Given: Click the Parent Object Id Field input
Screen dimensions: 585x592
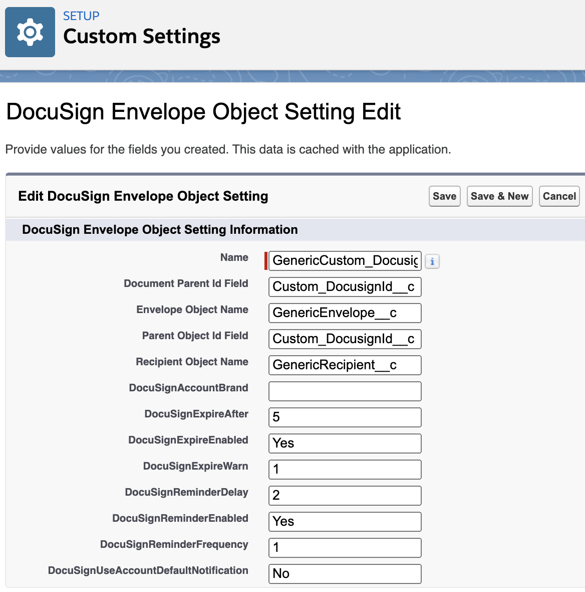Looking at the screenshot, I should click(x=345, y=339).
